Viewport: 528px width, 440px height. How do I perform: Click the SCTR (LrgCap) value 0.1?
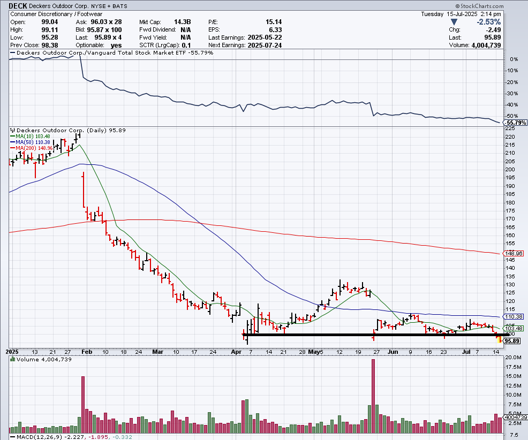click(186, 45)
